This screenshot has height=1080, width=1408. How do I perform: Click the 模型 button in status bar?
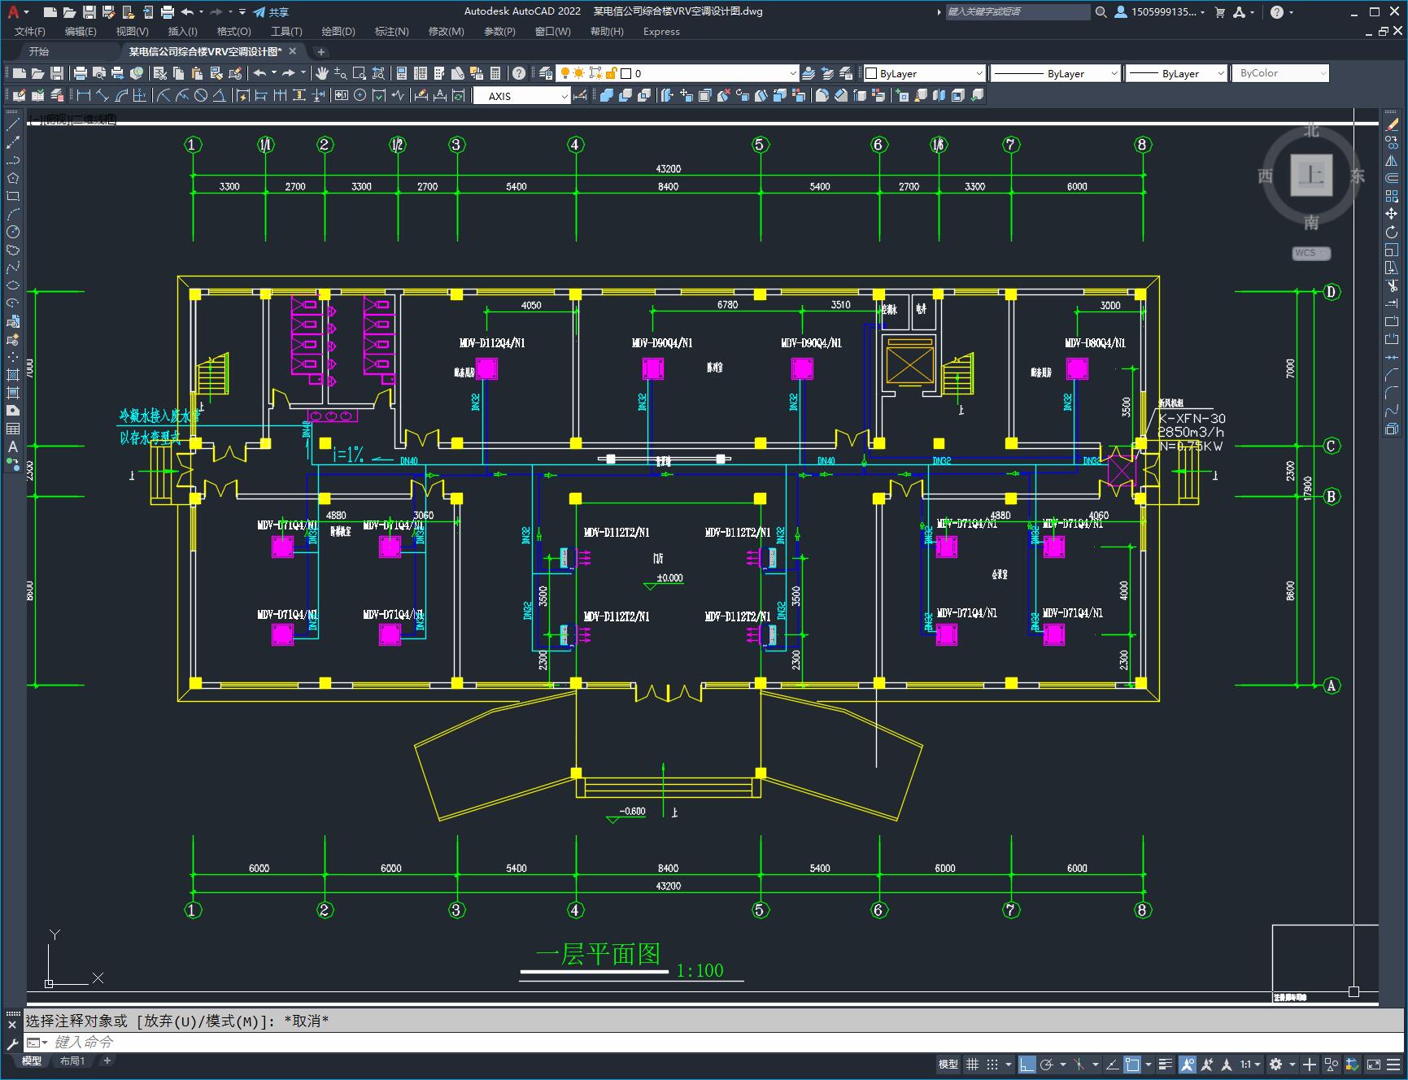[948, 1064]
